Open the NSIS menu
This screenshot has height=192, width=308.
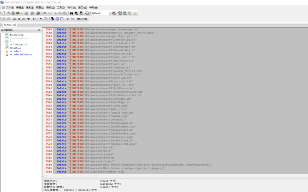(x=71, y=7)
